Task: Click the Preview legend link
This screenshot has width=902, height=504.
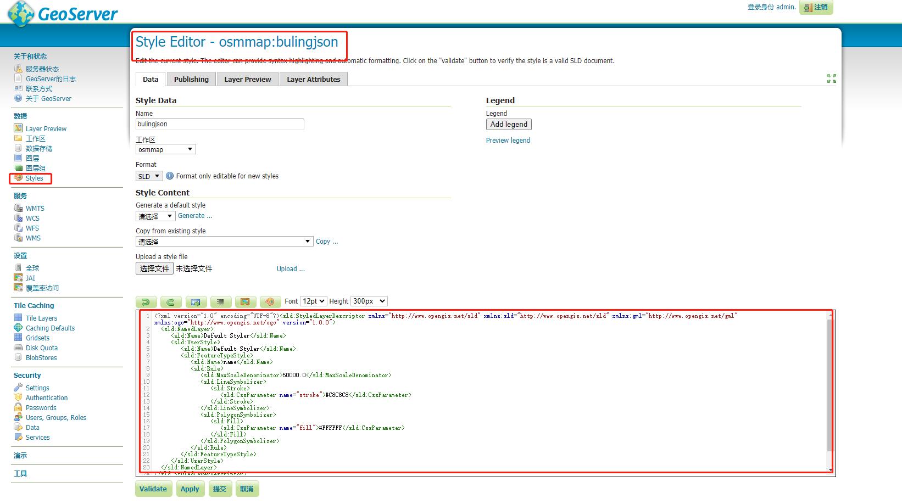Action: (x=508, y=141)
